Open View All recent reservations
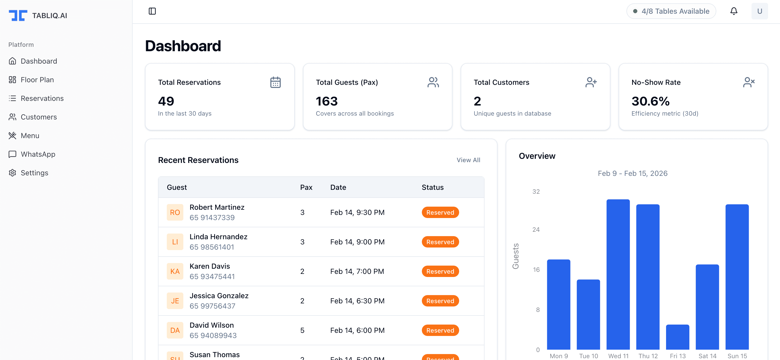780x360 pixels. (468, 160)
